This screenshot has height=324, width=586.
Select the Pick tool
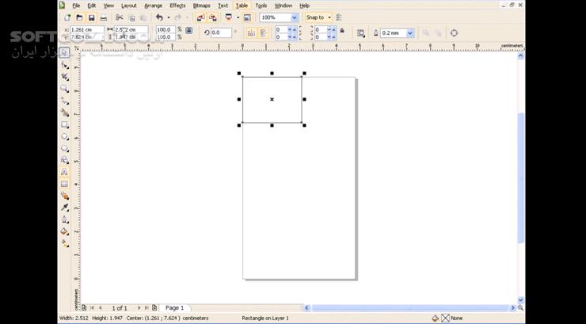[x=64, y=53]
